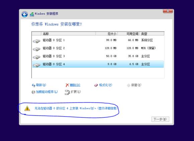The width and height of the screenshot is (194, 141).
Task: Click the 主分区 type of partition 4
Action: point(145,64)
